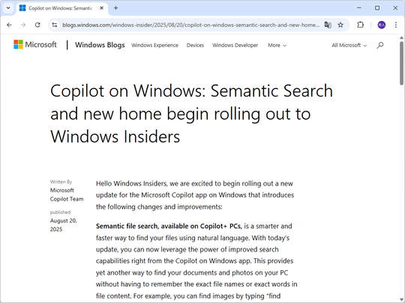The width and height of the screenshot is (405, 303).
Task: Open a new browser tab
Action: point(115,8)
